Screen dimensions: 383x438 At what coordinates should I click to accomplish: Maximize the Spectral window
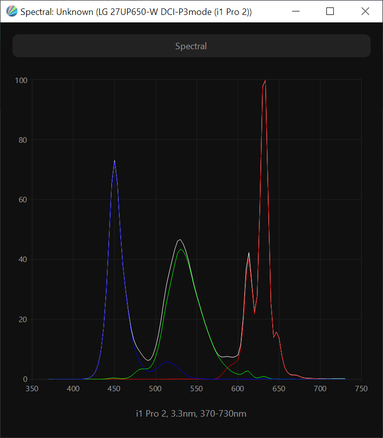(x=330, y=11)
